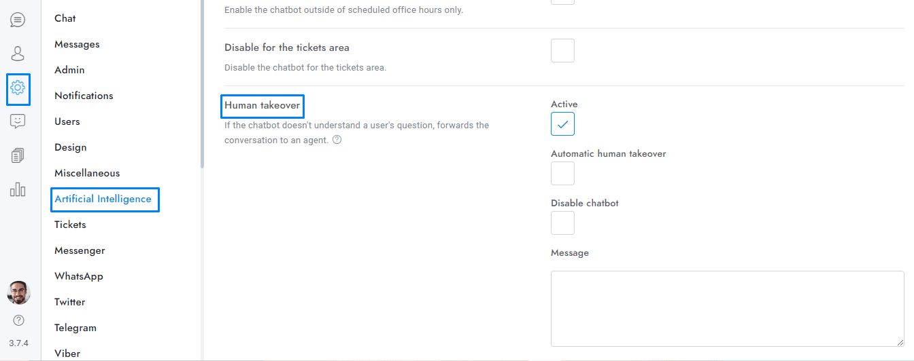Open the articles documents icon

point(18,155)
